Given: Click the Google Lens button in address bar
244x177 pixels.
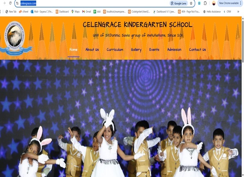Looking at the screenshot, I should point(178,3).
